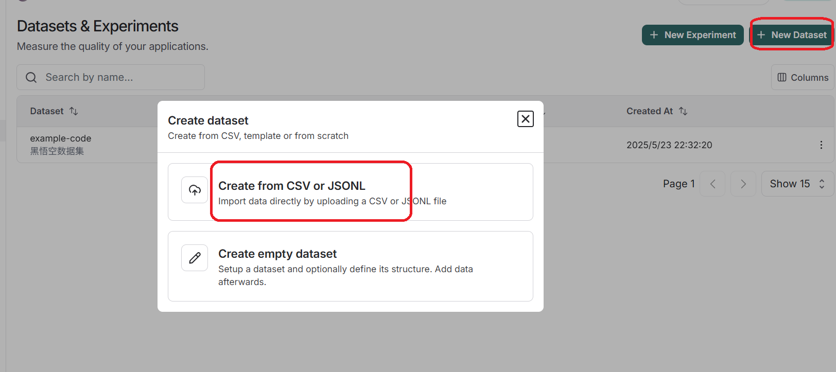
Task: Click the New Dataset button
Action: coord(792,35)
